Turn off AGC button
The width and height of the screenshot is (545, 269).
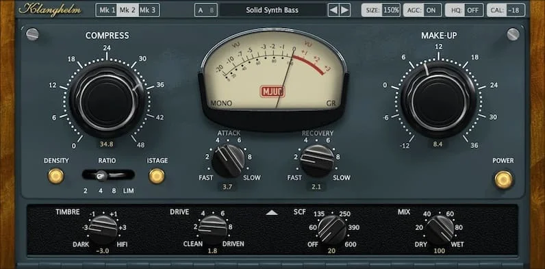pos(422,10)
